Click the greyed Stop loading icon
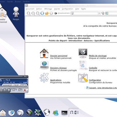Viewport: 117px width, 117px height. tap(51, 13)
